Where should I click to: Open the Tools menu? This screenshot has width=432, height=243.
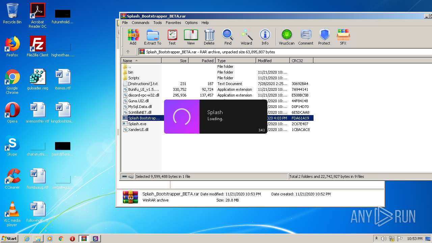[158, 23]
